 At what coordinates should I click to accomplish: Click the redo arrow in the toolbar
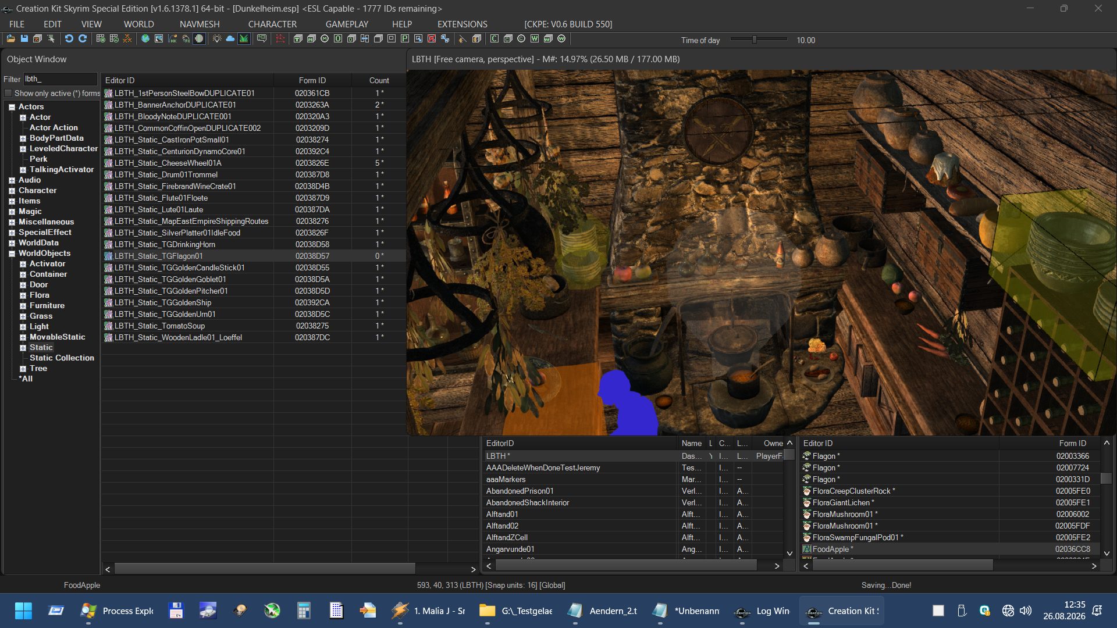pos(83,39)
